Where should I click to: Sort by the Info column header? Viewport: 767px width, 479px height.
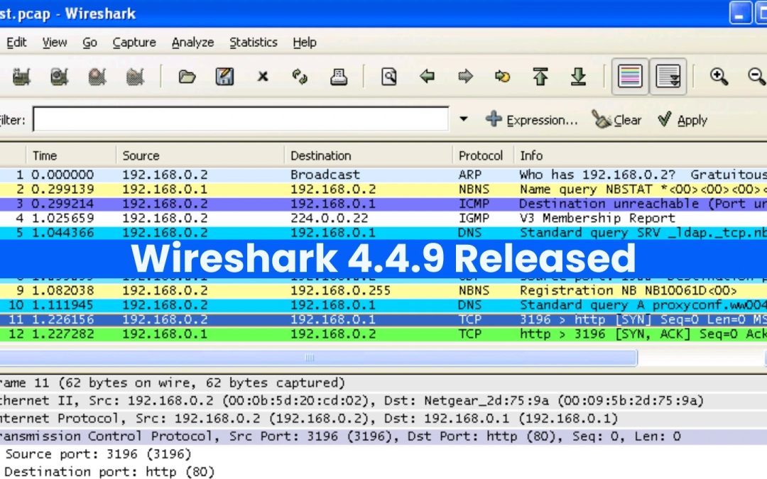pyautogui.click(x=641, y=155)
